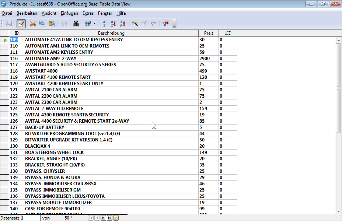Click the price cell '149'
This screenshot has width=342, height=221.
tap(209, 152)
